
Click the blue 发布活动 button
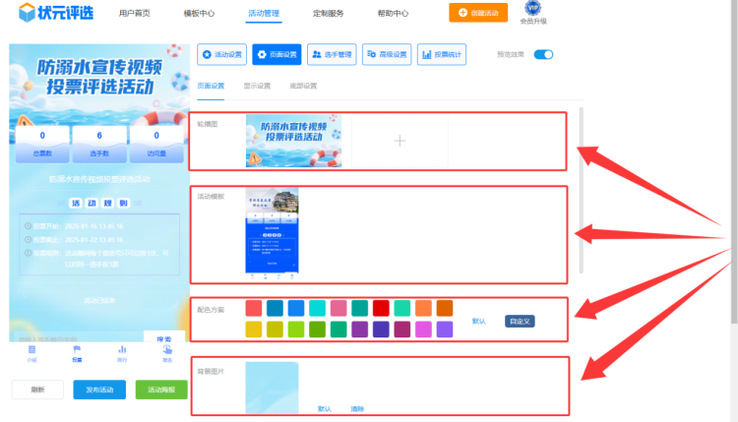(x=98, y=390)
